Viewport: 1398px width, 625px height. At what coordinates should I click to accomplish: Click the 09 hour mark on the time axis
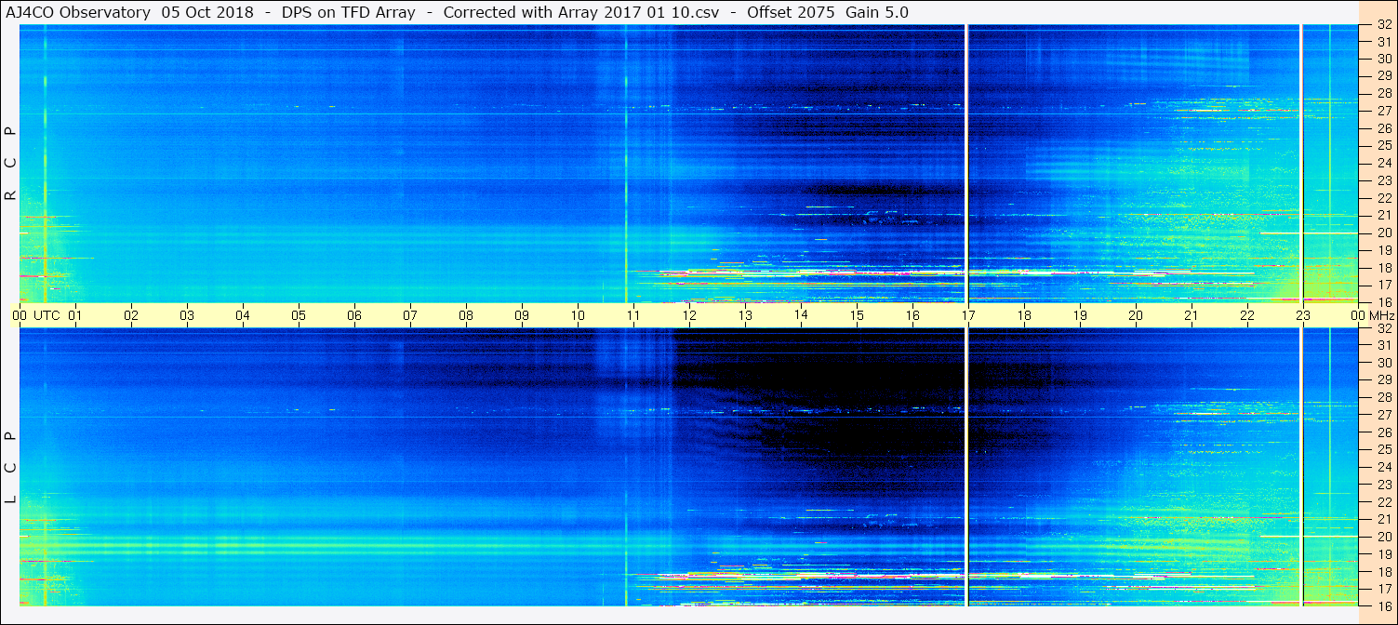522,315
